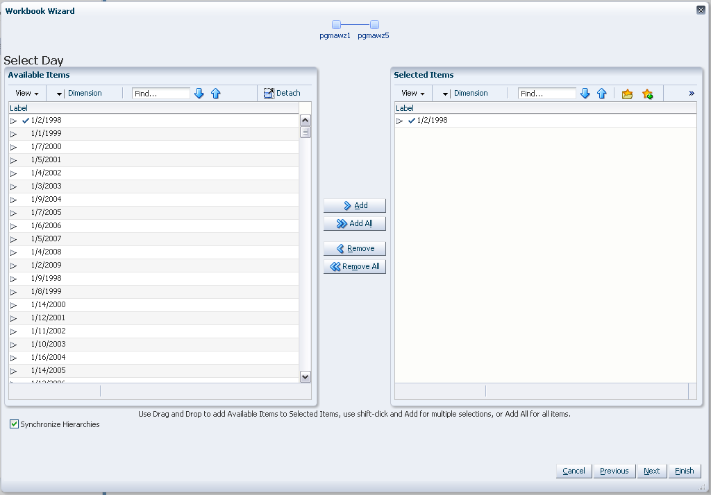Click Find field in Available Items
711x495 pixels.
click(161, 94)
